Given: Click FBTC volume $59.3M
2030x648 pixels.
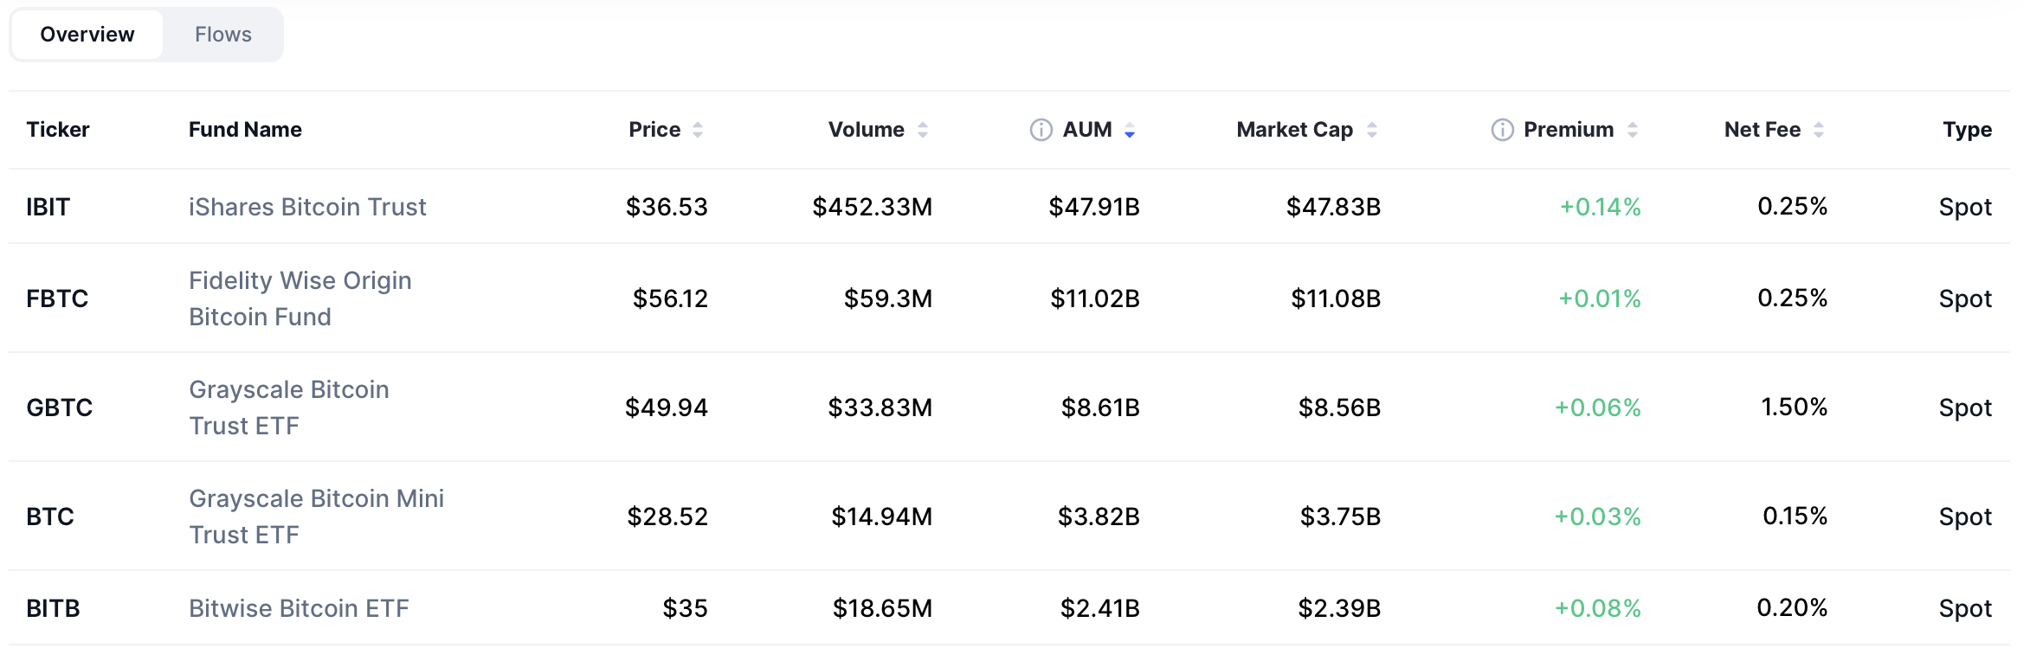Looking at the screenshot, I should click(x=888, y=298).
